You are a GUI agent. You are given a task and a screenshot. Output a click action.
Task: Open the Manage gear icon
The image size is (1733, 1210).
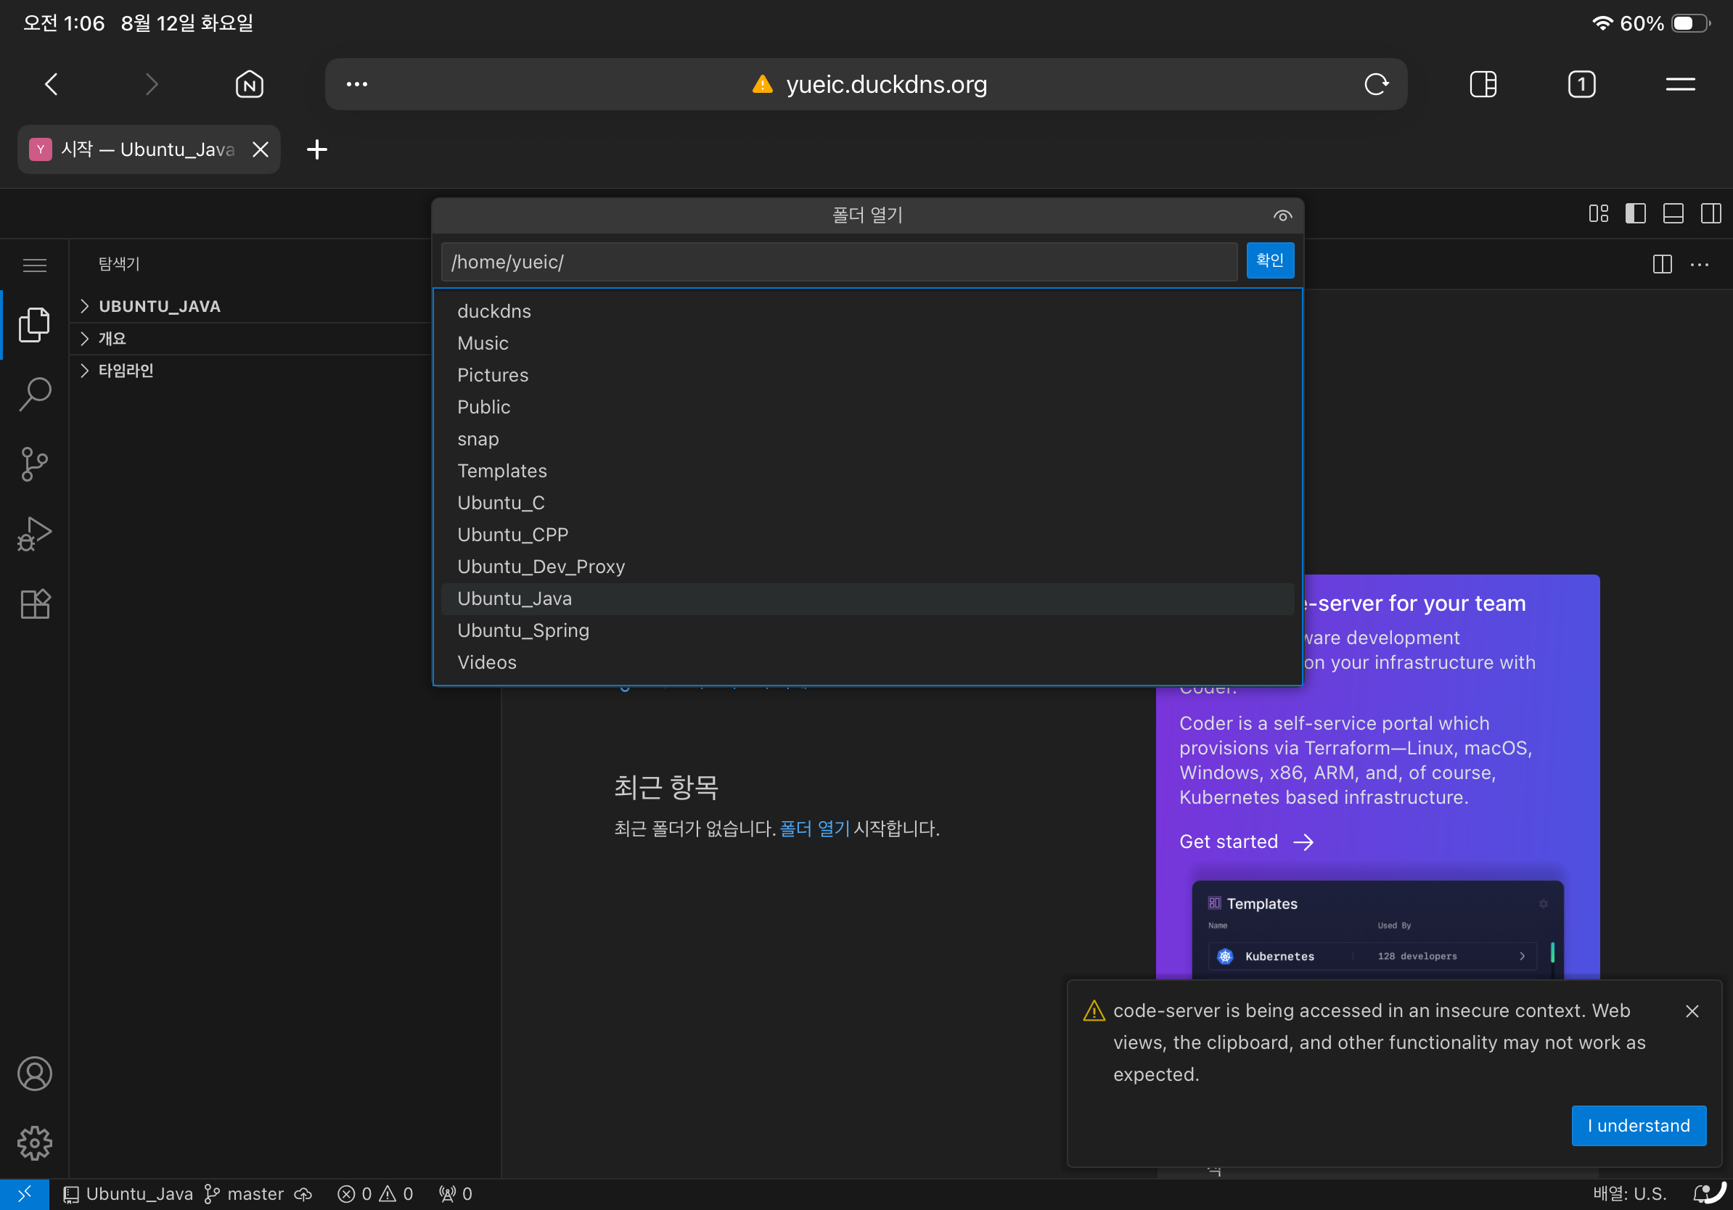35,1143
